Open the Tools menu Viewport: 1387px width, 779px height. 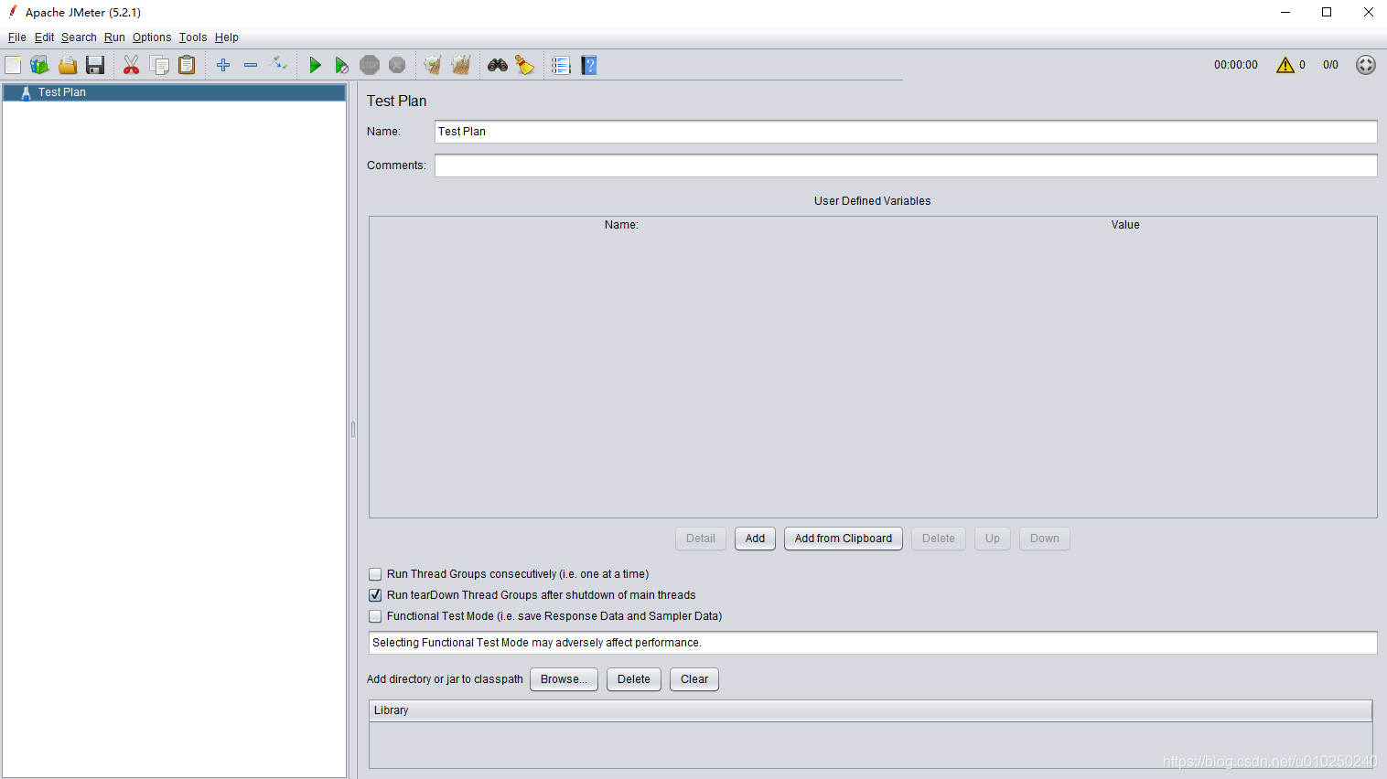(193, 37)
